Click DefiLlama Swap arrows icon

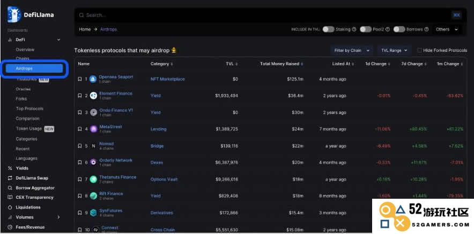(x=10, y=178)
